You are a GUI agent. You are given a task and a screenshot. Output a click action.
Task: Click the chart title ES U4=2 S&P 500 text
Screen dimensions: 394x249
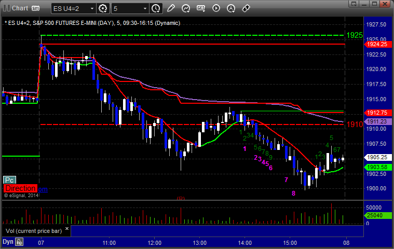(92, 23)
